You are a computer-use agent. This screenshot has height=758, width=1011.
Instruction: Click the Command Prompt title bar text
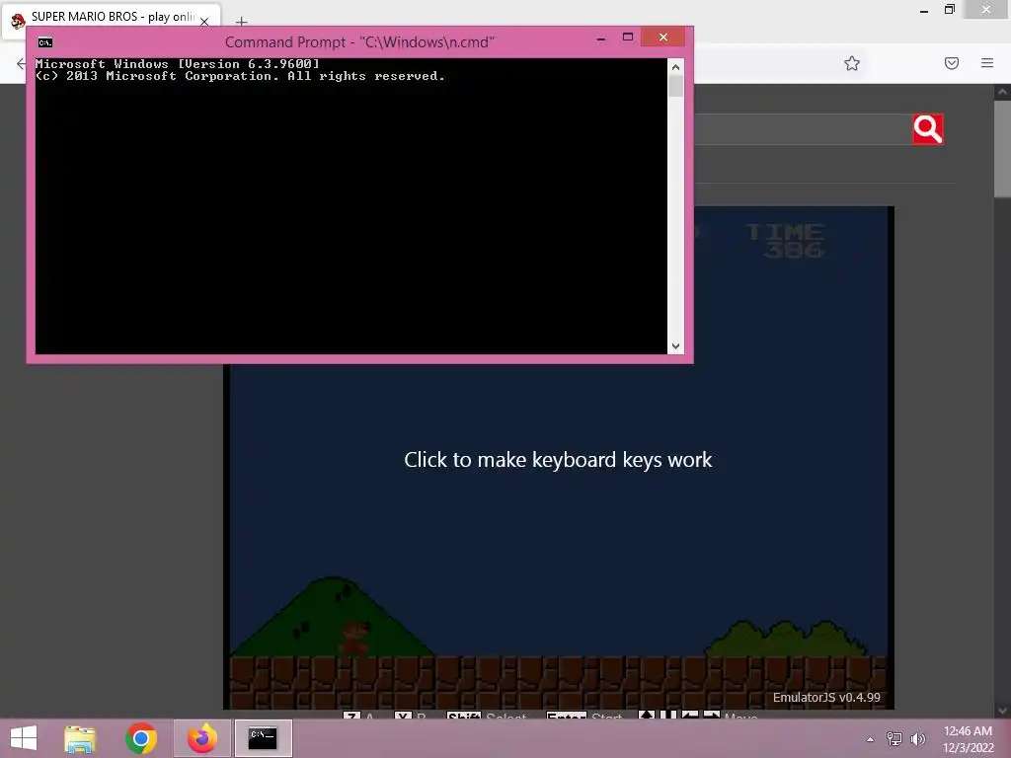pos(359,42)
